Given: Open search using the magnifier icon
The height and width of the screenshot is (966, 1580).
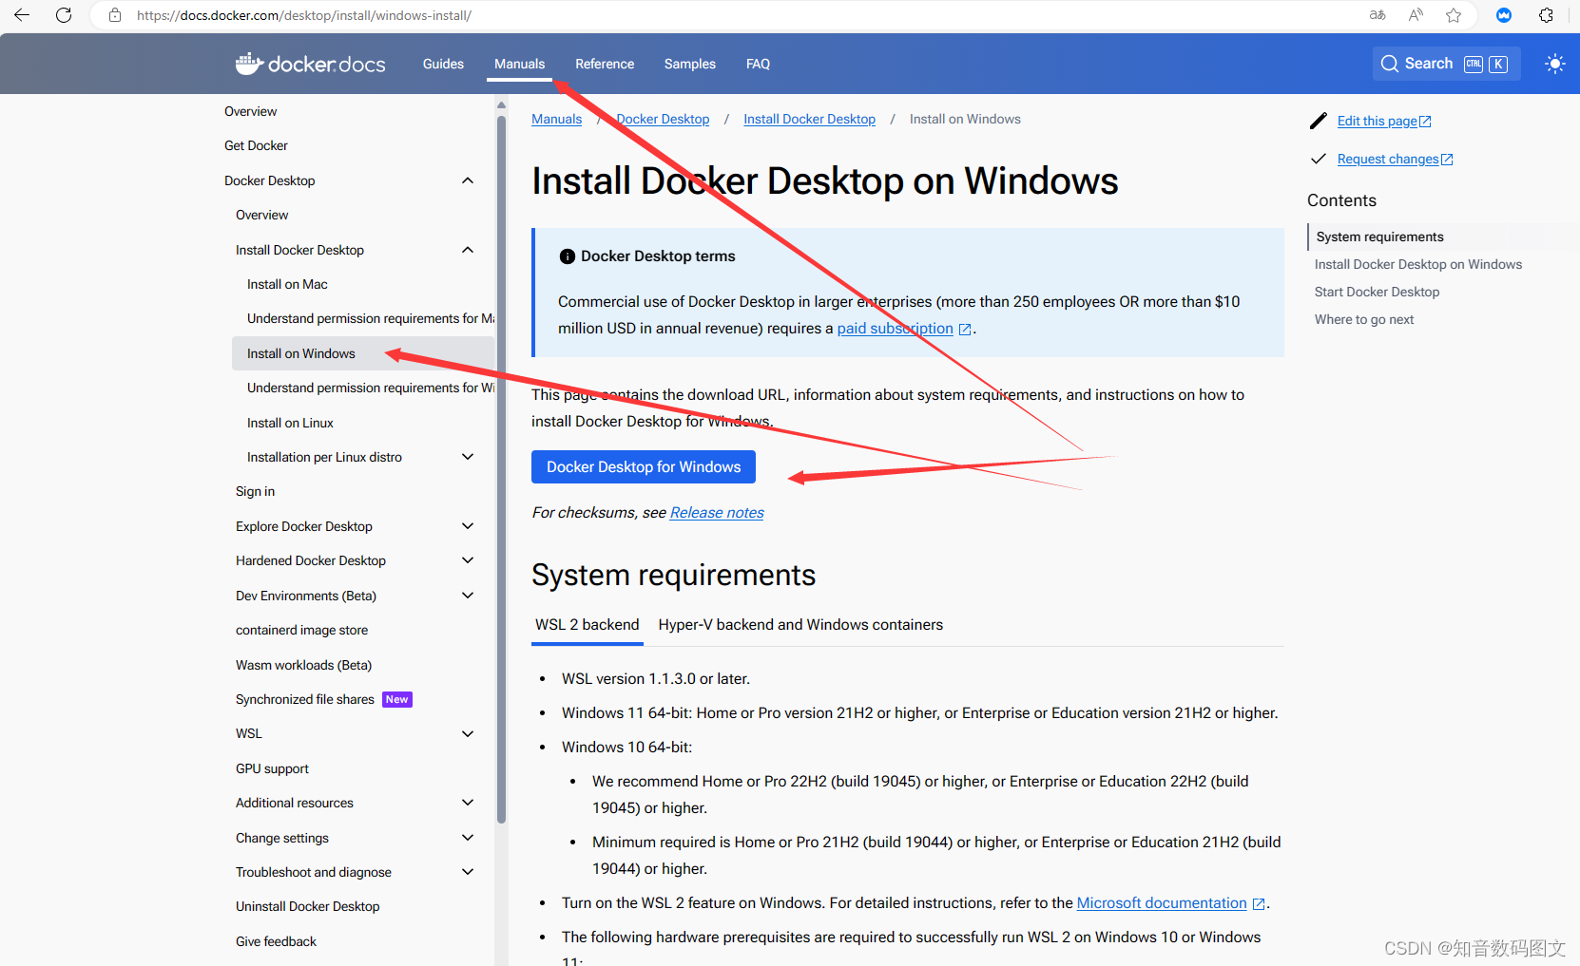Looking at the screenshot, I should [1390, 63].
